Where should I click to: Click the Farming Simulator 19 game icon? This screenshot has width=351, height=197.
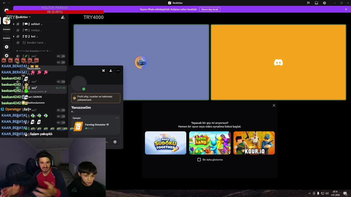(78, 126)
